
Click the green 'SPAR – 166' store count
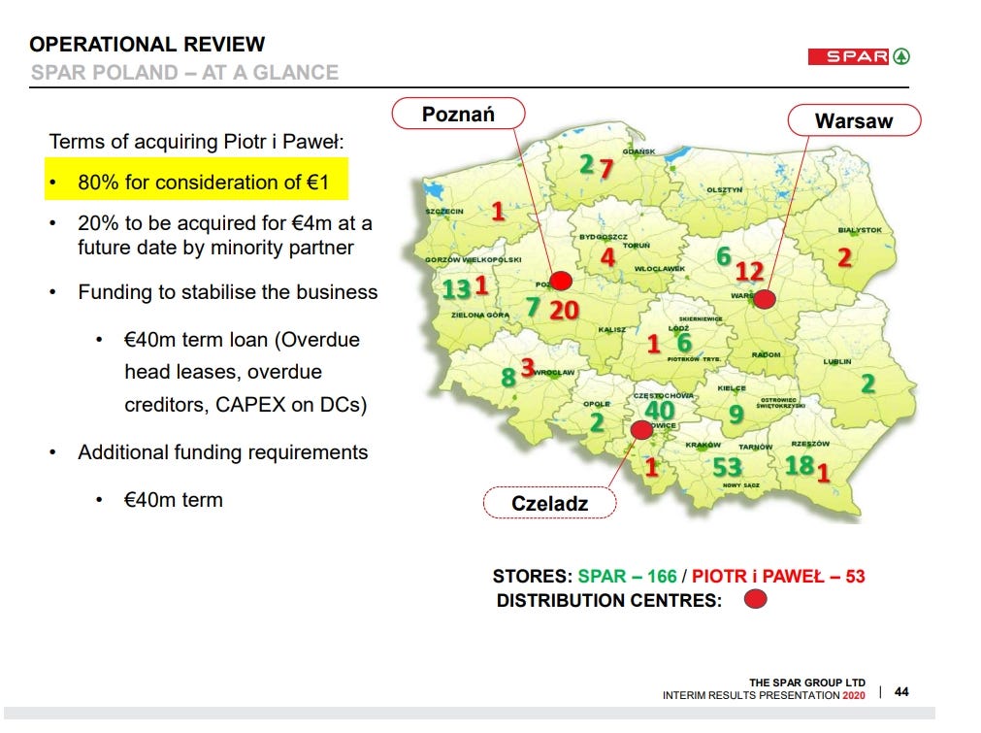point(627,576)
